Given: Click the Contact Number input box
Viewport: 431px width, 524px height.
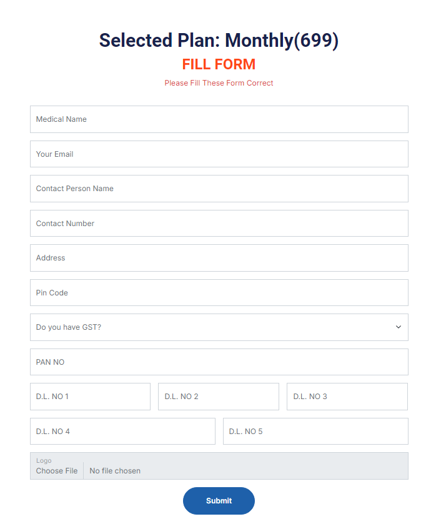Looking at the screenshot, I should point(219,224).
